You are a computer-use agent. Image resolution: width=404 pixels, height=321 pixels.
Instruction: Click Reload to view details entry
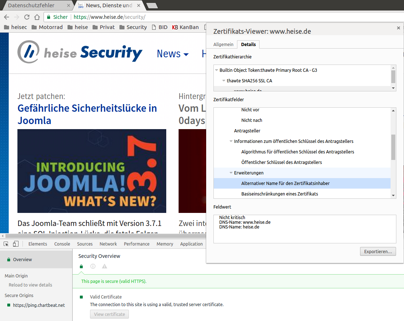pos(30,285)
